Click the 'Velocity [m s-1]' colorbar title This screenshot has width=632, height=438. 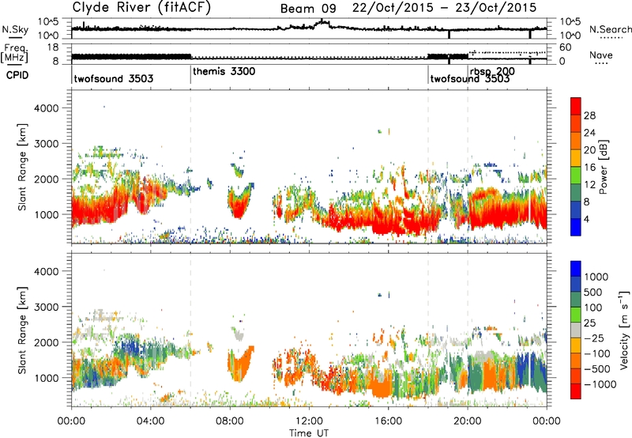[624, 330]
